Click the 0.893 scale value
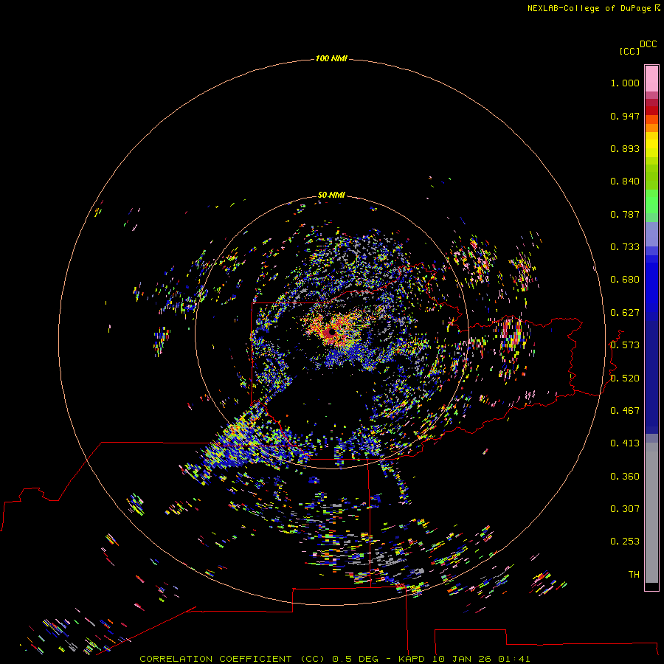Viewport: 664px width, 664px height. tap(625, 148)
